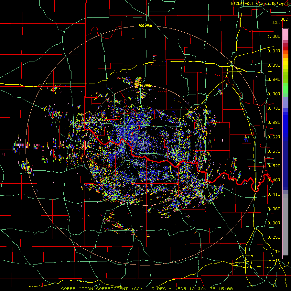The height and width of the screenshot is (291, 291).
Task: Click the 12 JAN 26 date text
Action: [202, 289]
